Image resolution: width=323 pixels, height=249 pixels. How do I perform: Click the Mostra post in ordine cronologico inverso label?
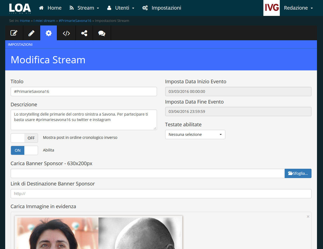80,138
